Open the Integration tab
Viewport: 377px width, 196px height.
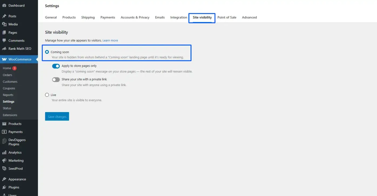tap(179, 17)
